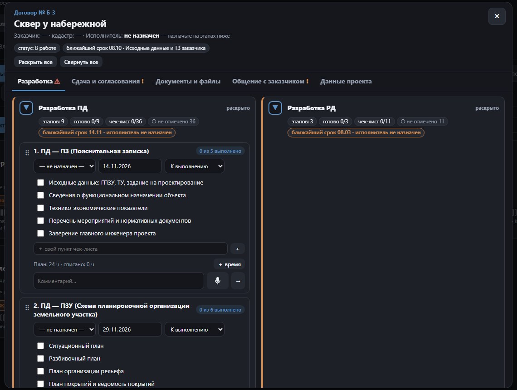
Task: Click 2. ПД — ПЗУ stage title
Action: pos(112,310)
